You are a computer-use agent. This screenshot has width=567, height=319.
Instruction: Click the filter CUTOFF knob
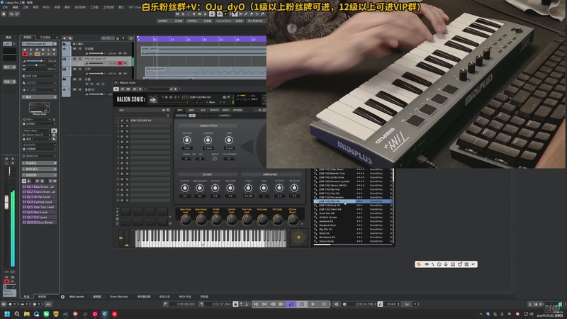[185, 188]
